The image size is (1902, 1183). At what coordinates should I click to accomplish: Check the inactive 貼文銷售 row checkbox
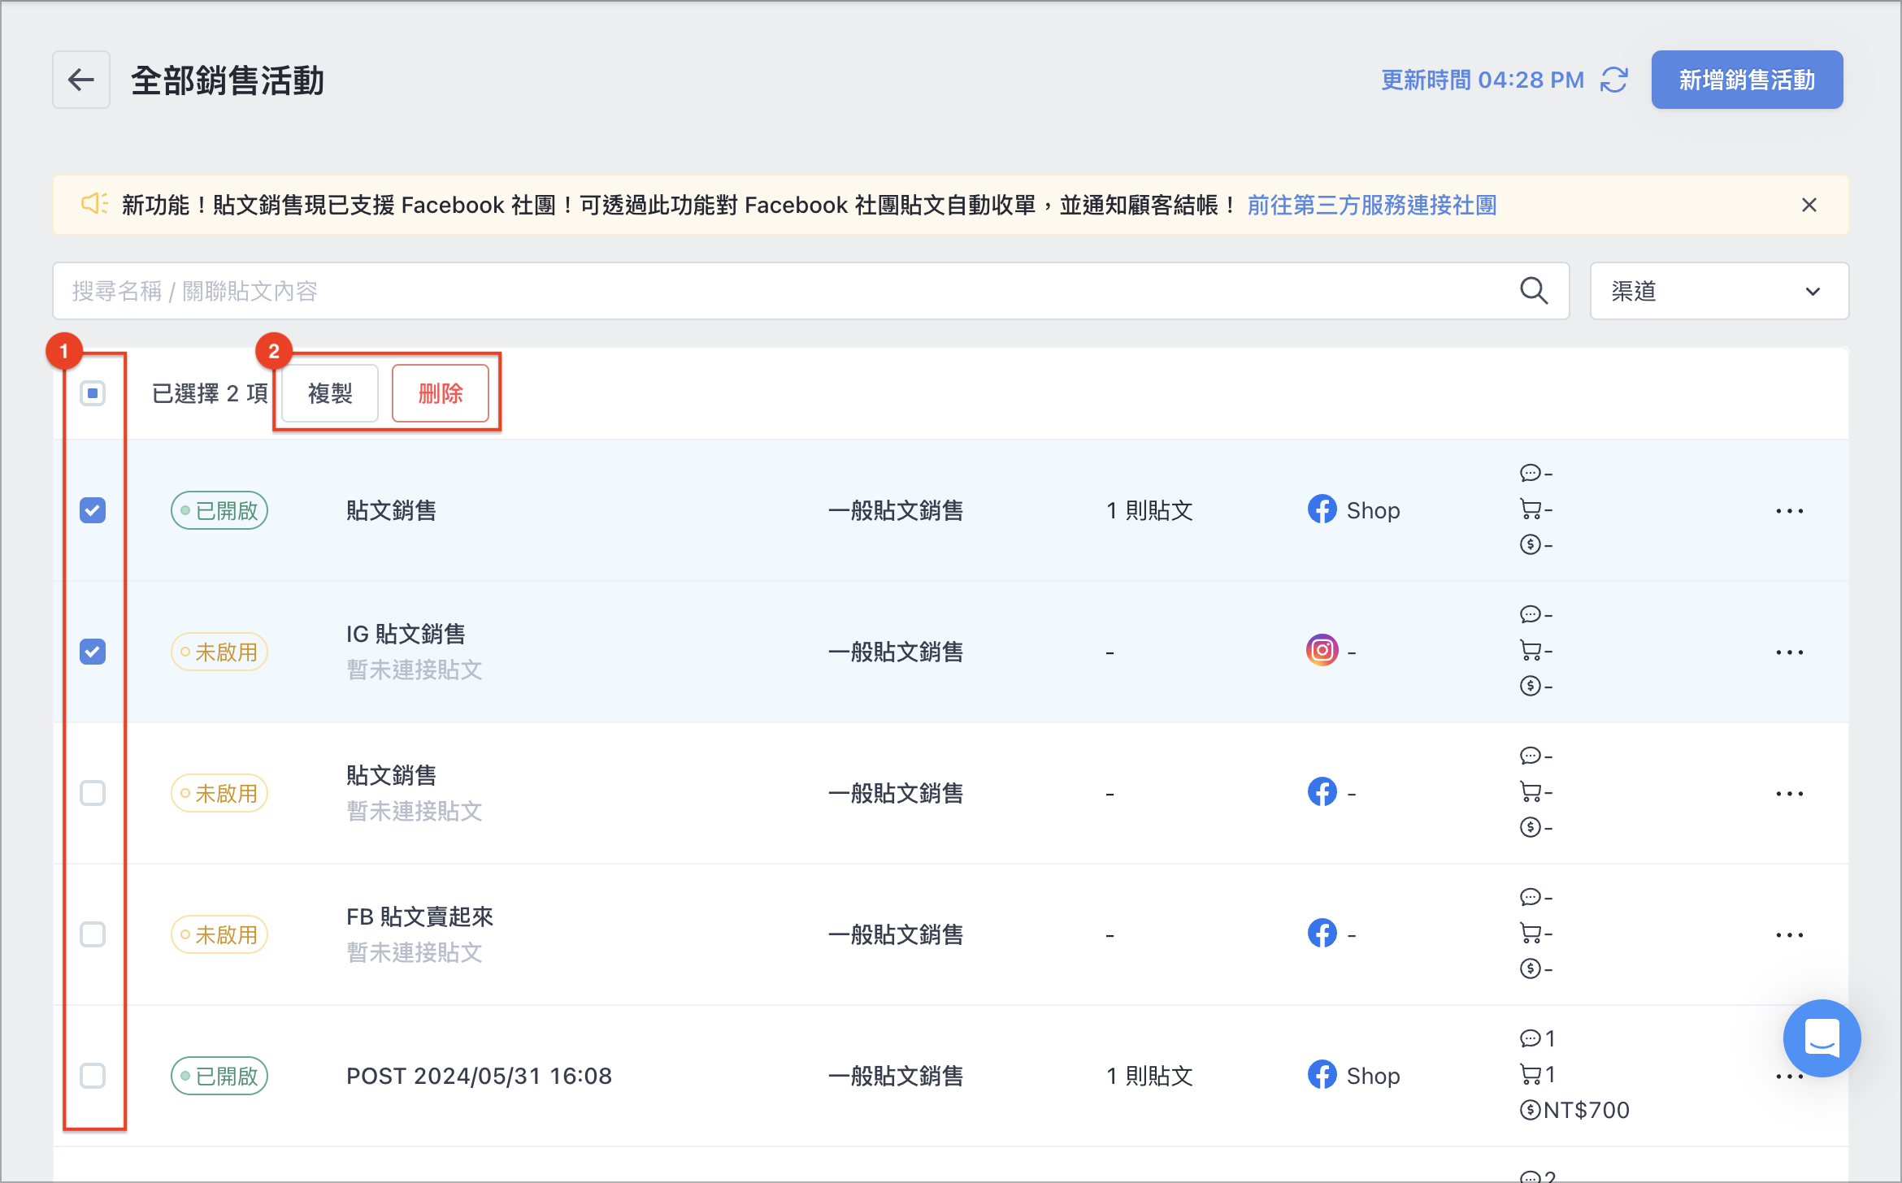tap(93, 793)
